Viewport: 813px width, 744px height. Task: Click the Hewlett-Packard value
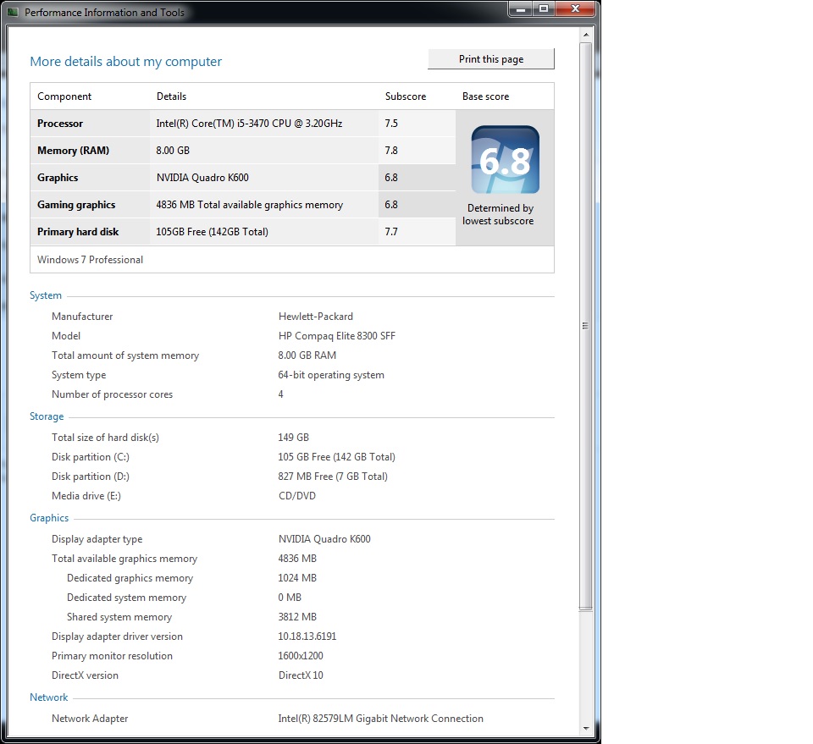[316, 316]
